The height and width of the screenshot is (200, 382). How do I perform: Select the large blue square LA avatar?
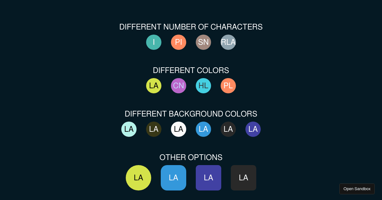coord(173,178)
